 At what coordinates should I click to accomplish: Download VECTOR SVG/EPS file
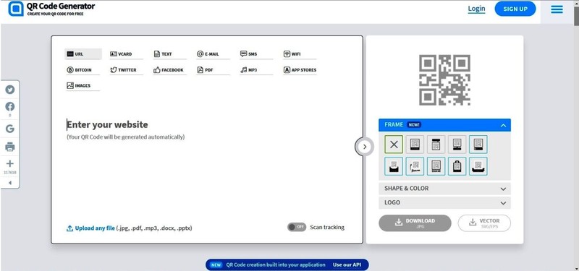tap(484, 223)
